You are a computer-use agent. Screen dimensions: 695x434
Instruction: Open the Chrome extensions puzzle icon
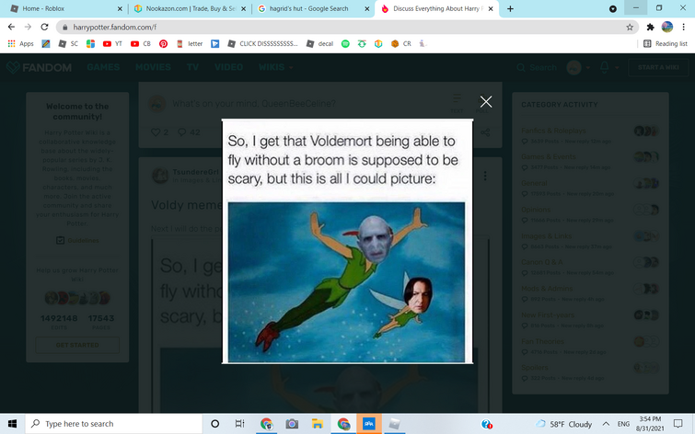[650, 27]
